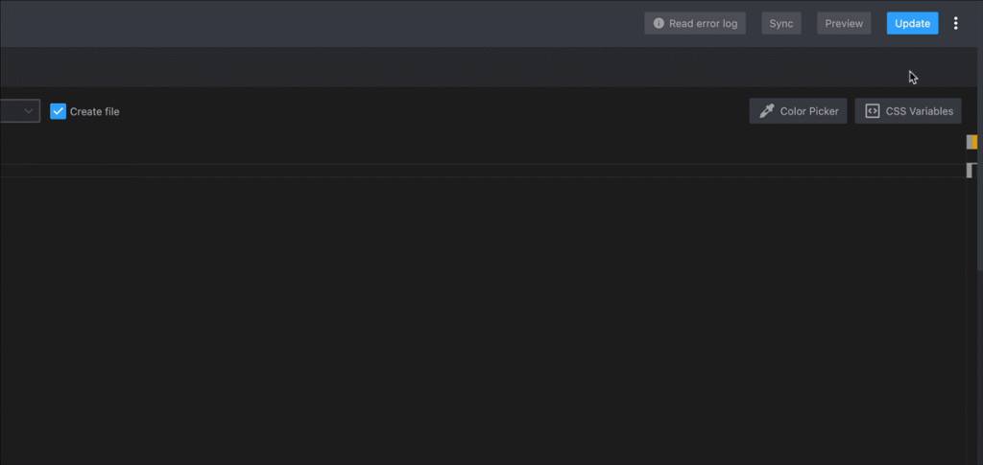Expand the dropdown chevron left of Create file
Viewport: 983px width, 465px height.
29,111
